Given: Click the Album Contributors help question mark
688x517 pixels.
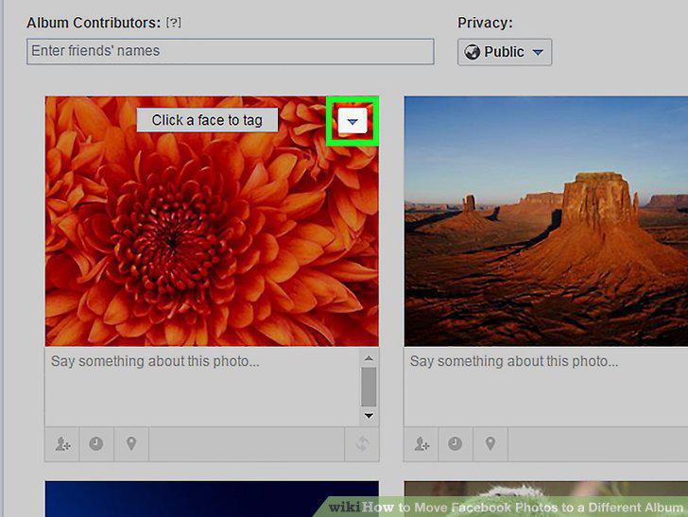Looking at the screenshot, I should 173,23.
